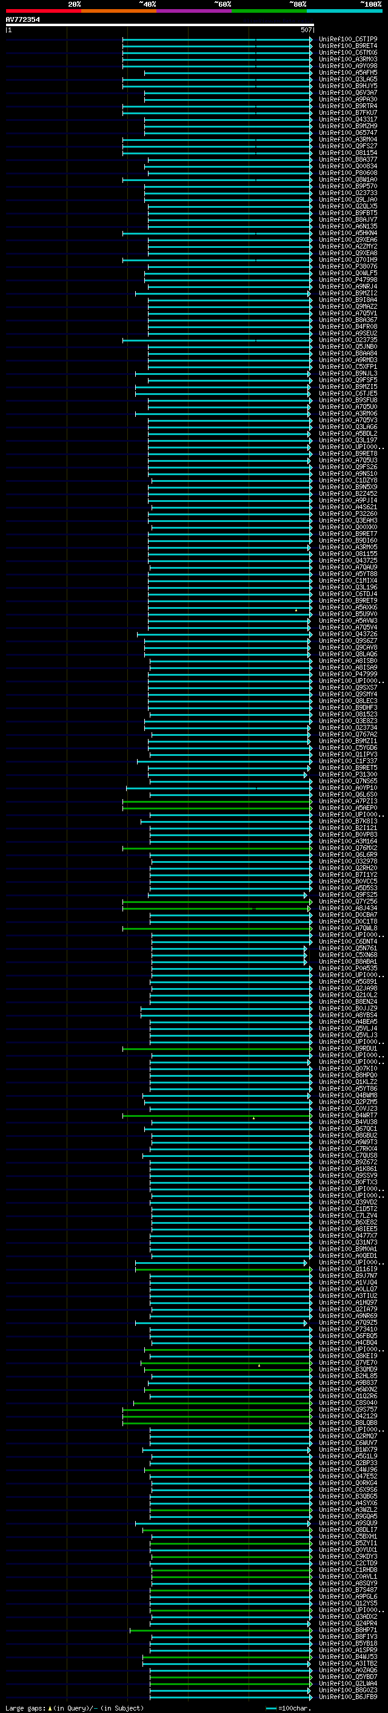Select the UniRef100_B9RTR4 label
Screen dimensions: 388x1713
tap(347, 106)
